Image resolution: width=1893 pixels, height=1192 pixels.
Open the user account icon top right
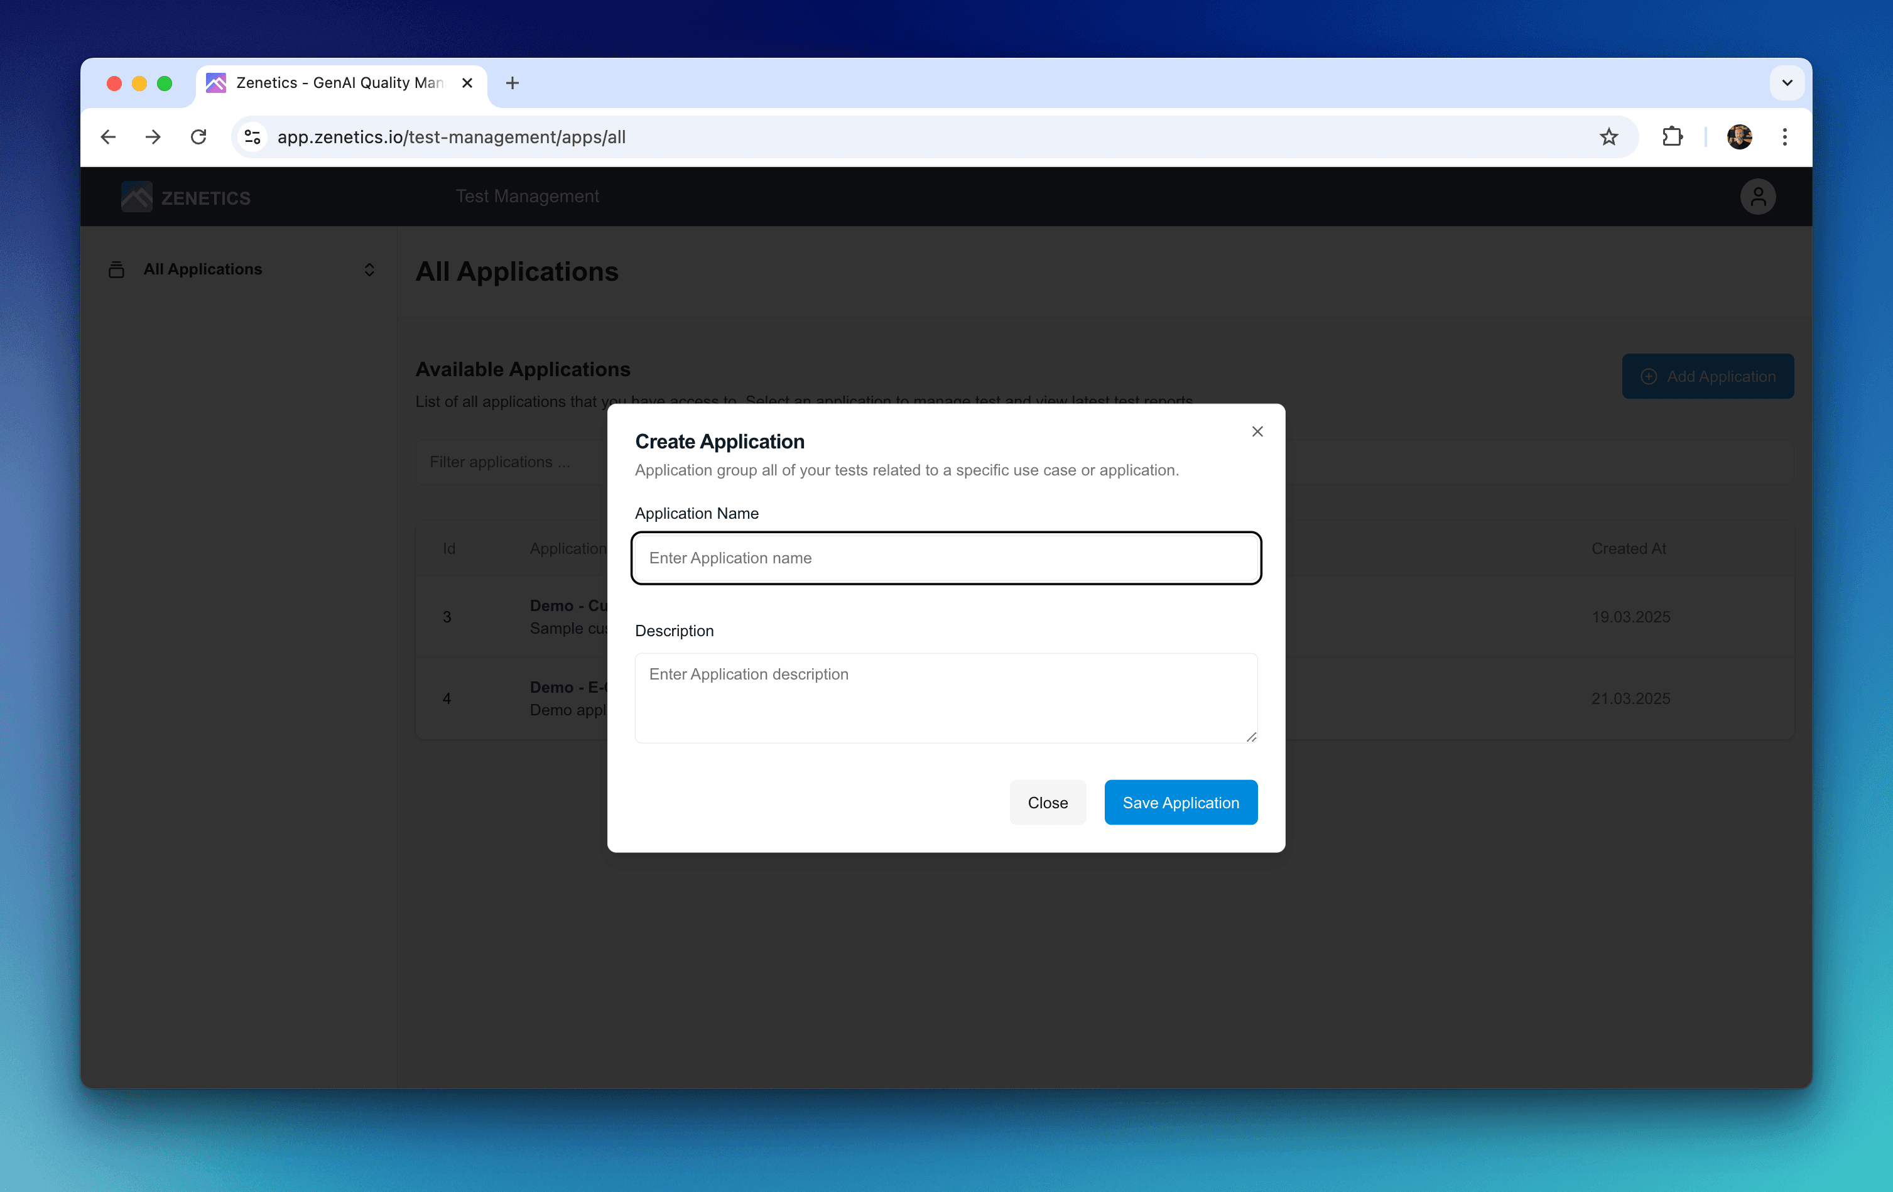pos(1759,197)
